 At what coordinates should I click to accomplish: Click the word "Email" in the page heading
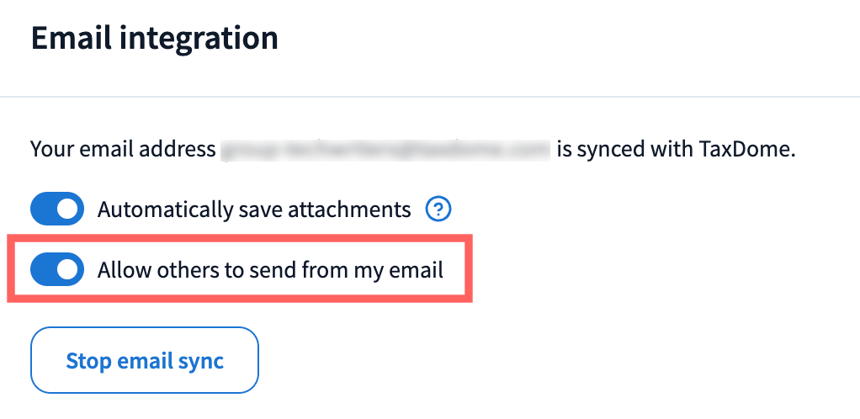64,39
